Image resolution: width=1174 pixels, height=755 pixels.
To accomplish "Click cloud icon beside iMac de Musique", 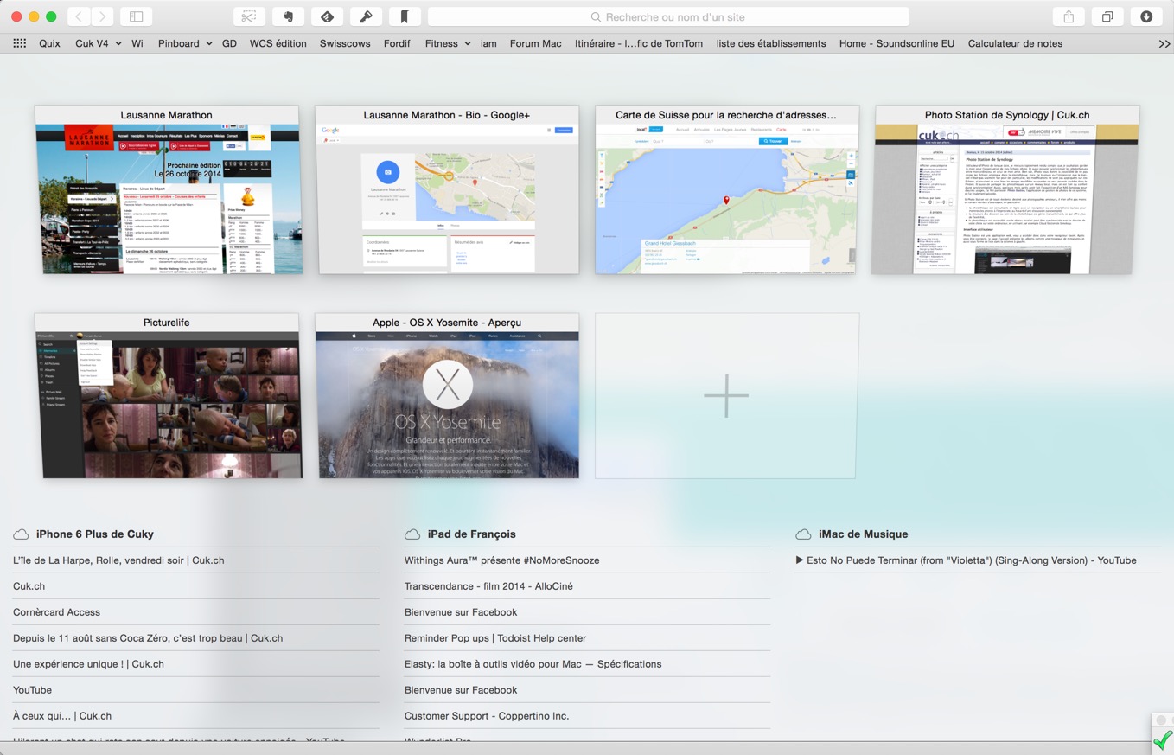I will coord(803,534).
